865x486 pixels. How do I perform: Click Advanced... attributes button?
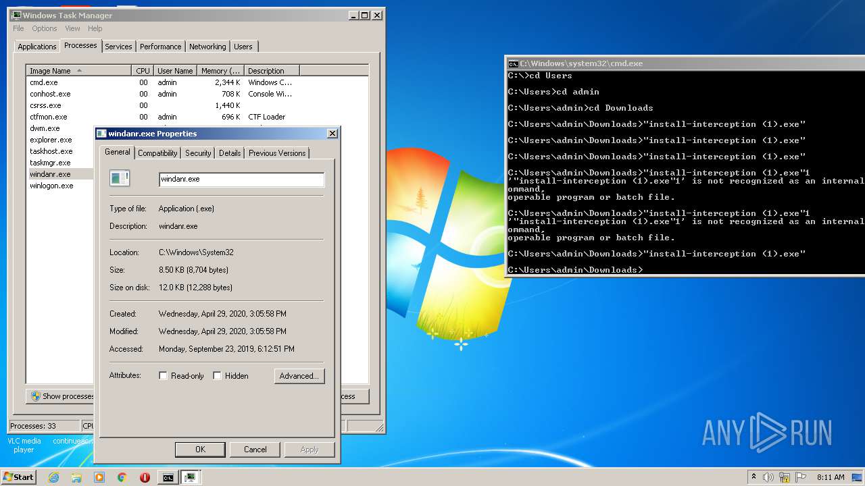click(x=299, y=376)
